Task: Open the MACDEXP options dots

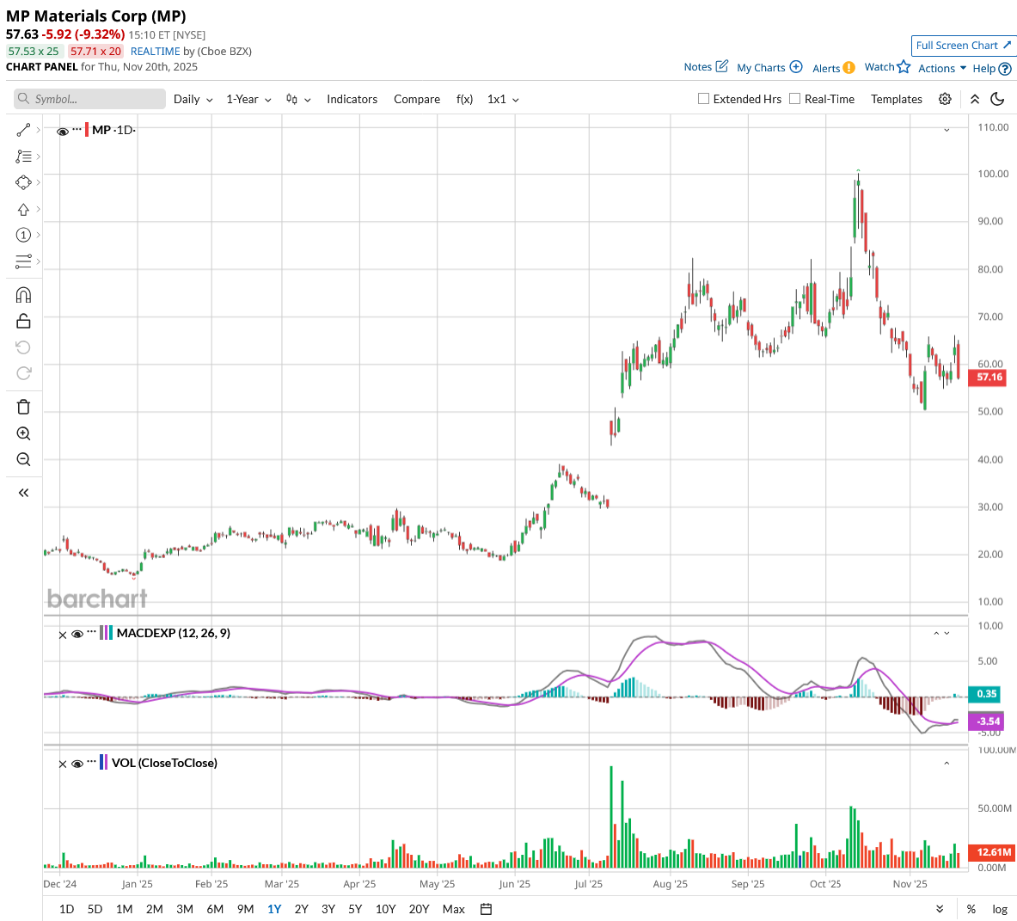Action: click(91, 632)
